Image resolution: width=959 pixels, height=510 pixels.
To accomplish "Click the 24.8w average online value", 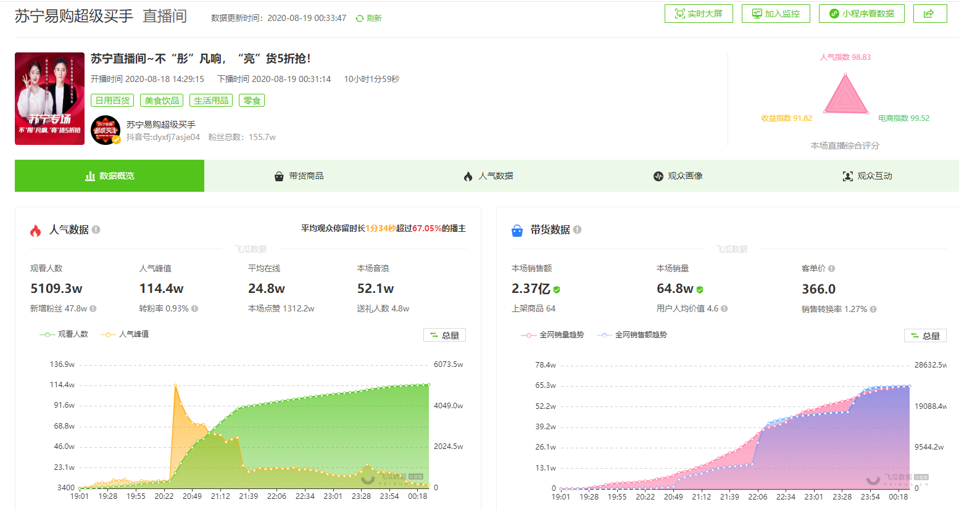I will click(267, 289).
